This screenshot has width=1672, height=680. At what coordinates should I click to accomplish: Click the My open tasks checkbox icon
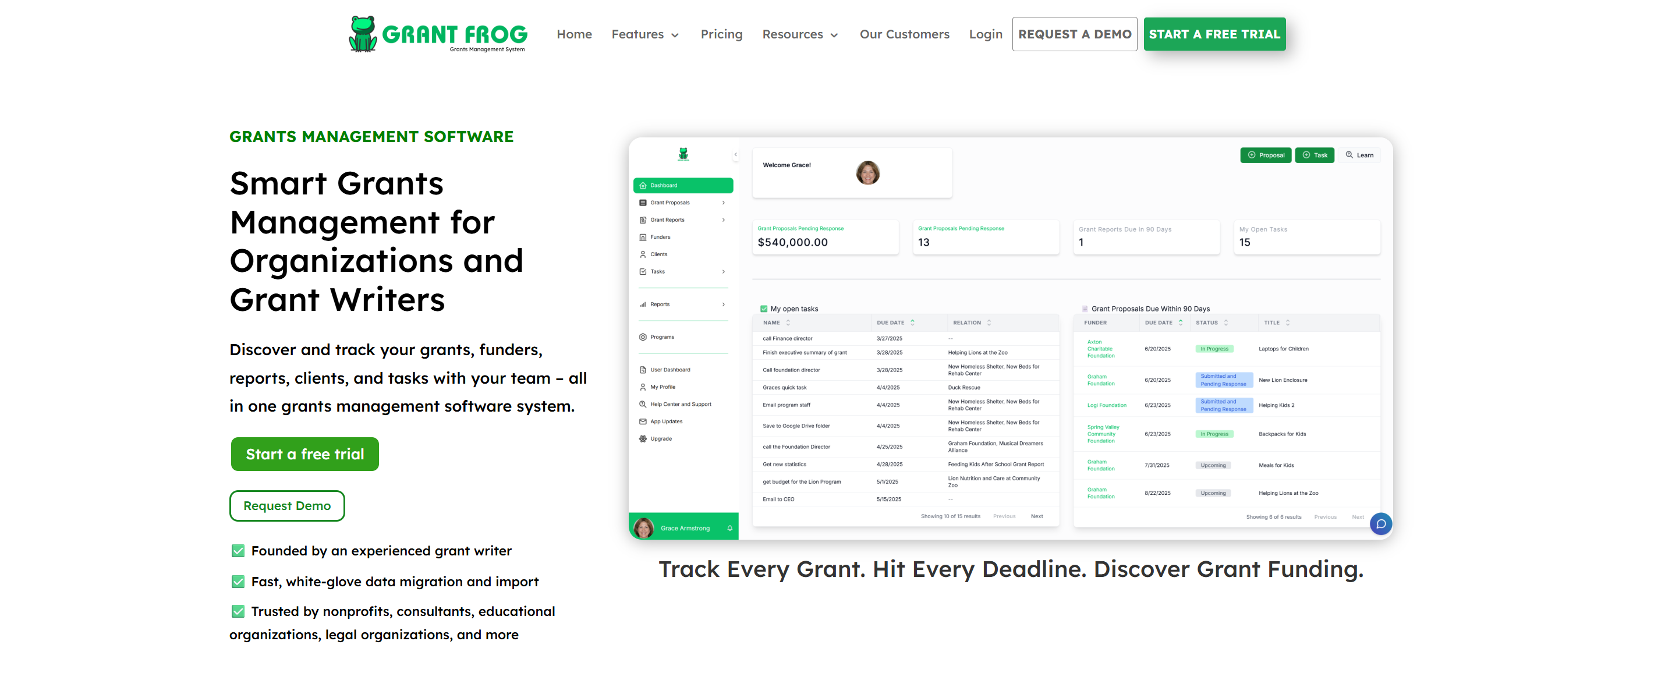(763, 309)
